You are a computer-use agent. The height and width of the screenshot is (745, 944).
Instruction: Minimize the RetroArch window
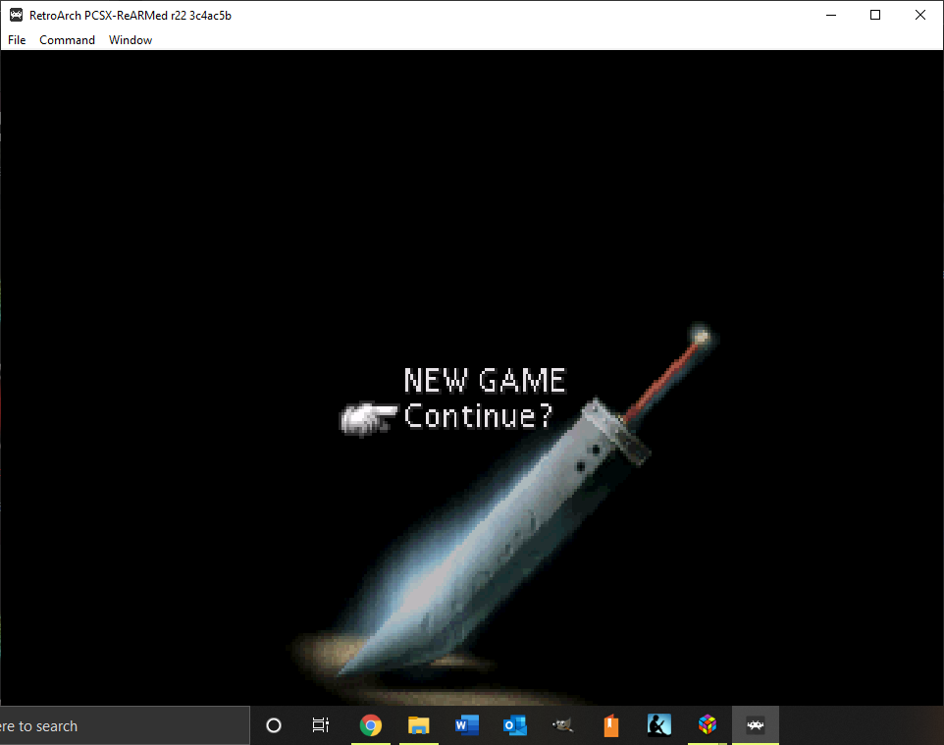(831, 15)
